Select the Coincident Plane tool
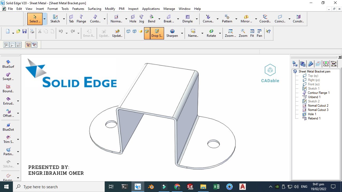The height and width of the screenshot is (192, 342). click(280, 19)
